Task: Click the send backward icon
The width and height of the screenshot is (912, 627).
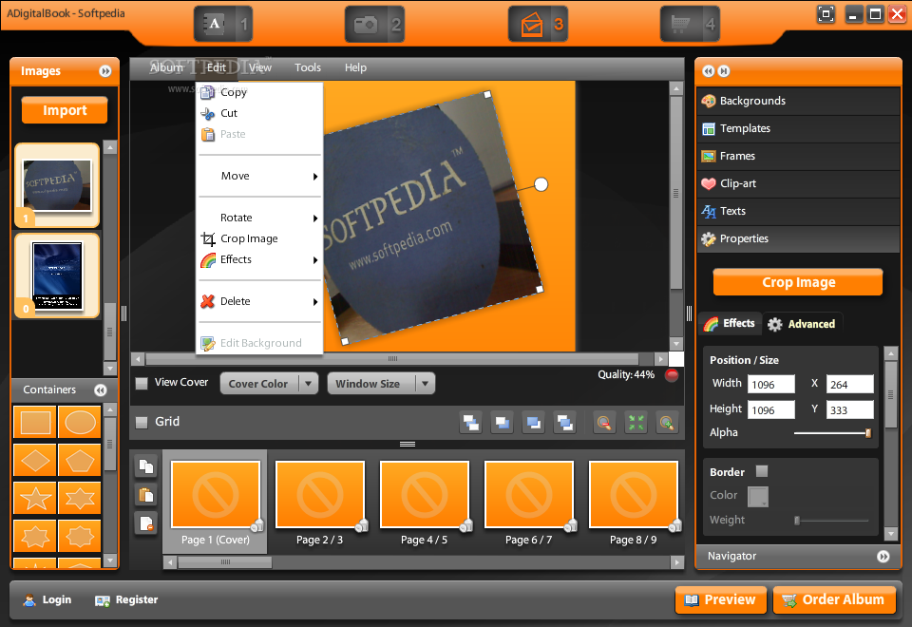Action: [x=533, y=423]
